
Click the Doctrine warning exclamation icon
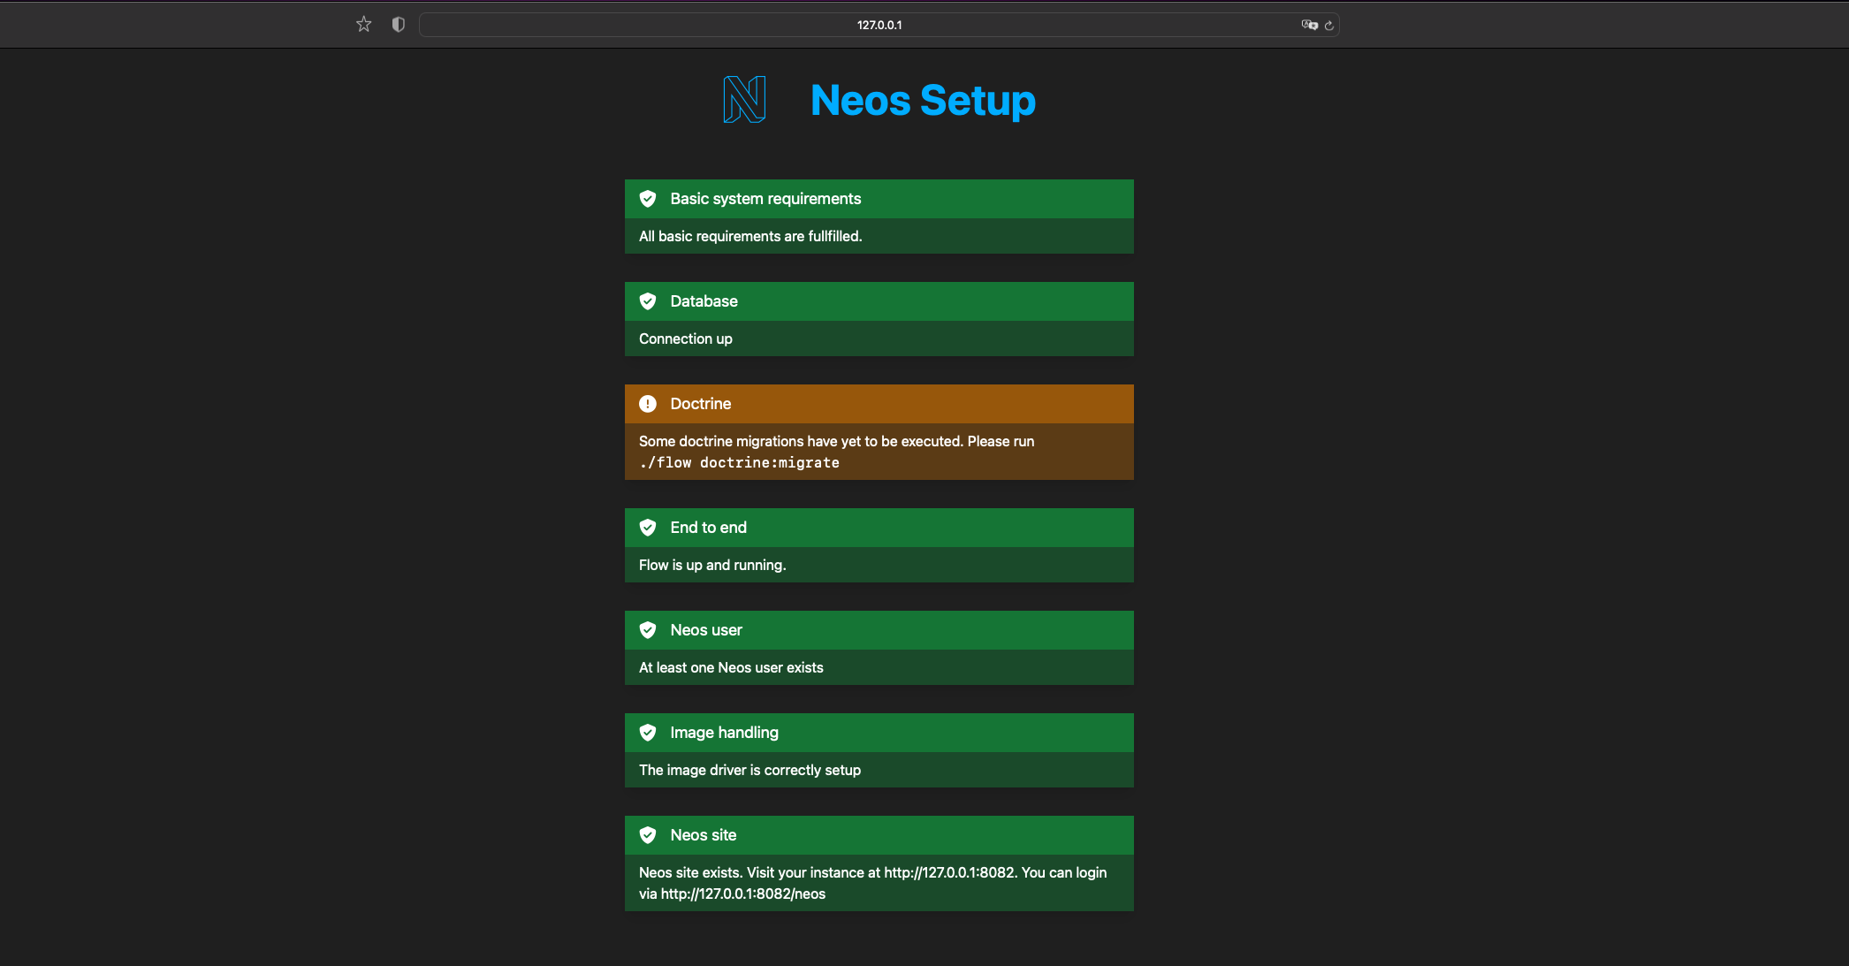click(648, 404)
